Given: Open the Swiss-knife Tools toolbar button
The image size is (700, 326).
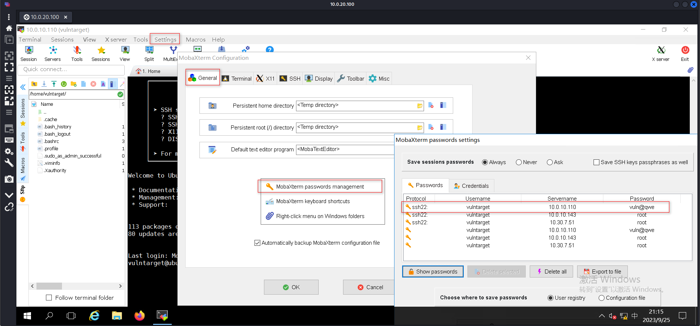Looking at the screenshot, I should point(77,54).
